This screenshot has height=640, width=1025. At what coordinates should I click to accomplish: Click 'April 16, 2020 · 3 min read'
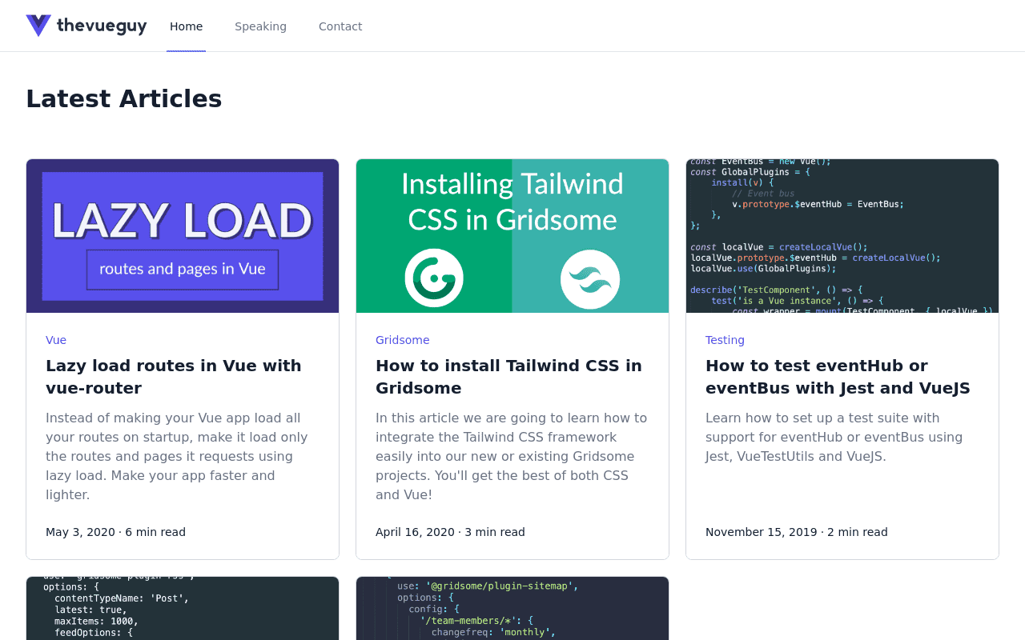pos(450,532)
